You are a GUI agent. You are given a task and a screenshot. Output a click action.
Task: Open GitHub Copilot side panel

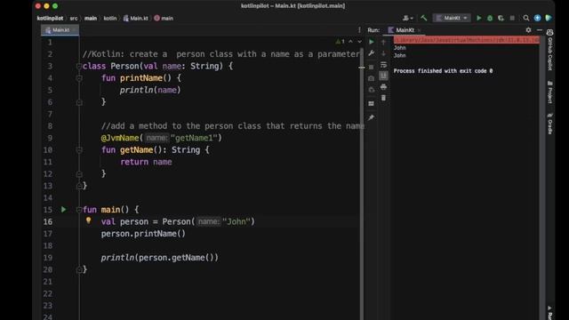click(x=549, y=50)
